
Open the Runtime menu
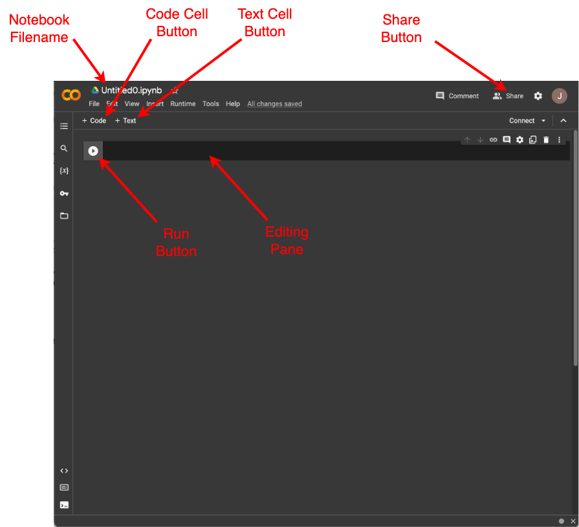183,103
